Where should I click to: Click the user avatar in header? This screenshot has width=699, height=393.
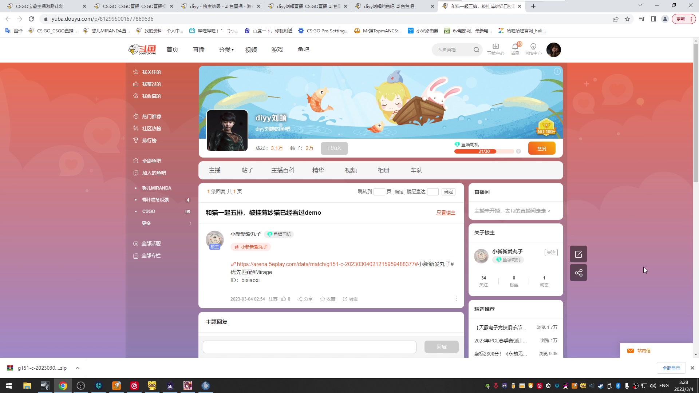553,50
